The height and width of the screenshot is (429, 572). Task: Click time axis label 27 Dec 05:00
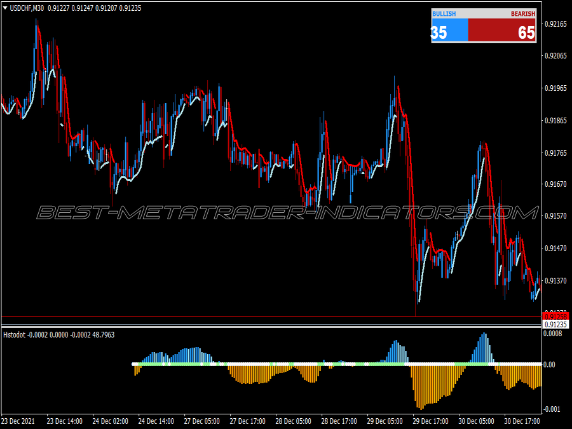tap(201, 421)
